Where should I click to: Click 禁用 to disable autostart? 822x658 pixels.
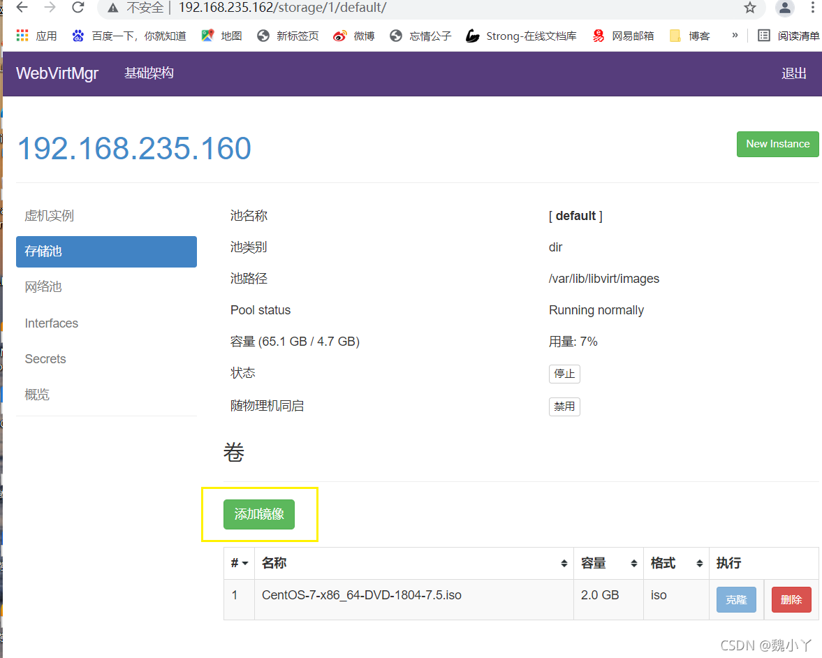click(x=564, y=407)
